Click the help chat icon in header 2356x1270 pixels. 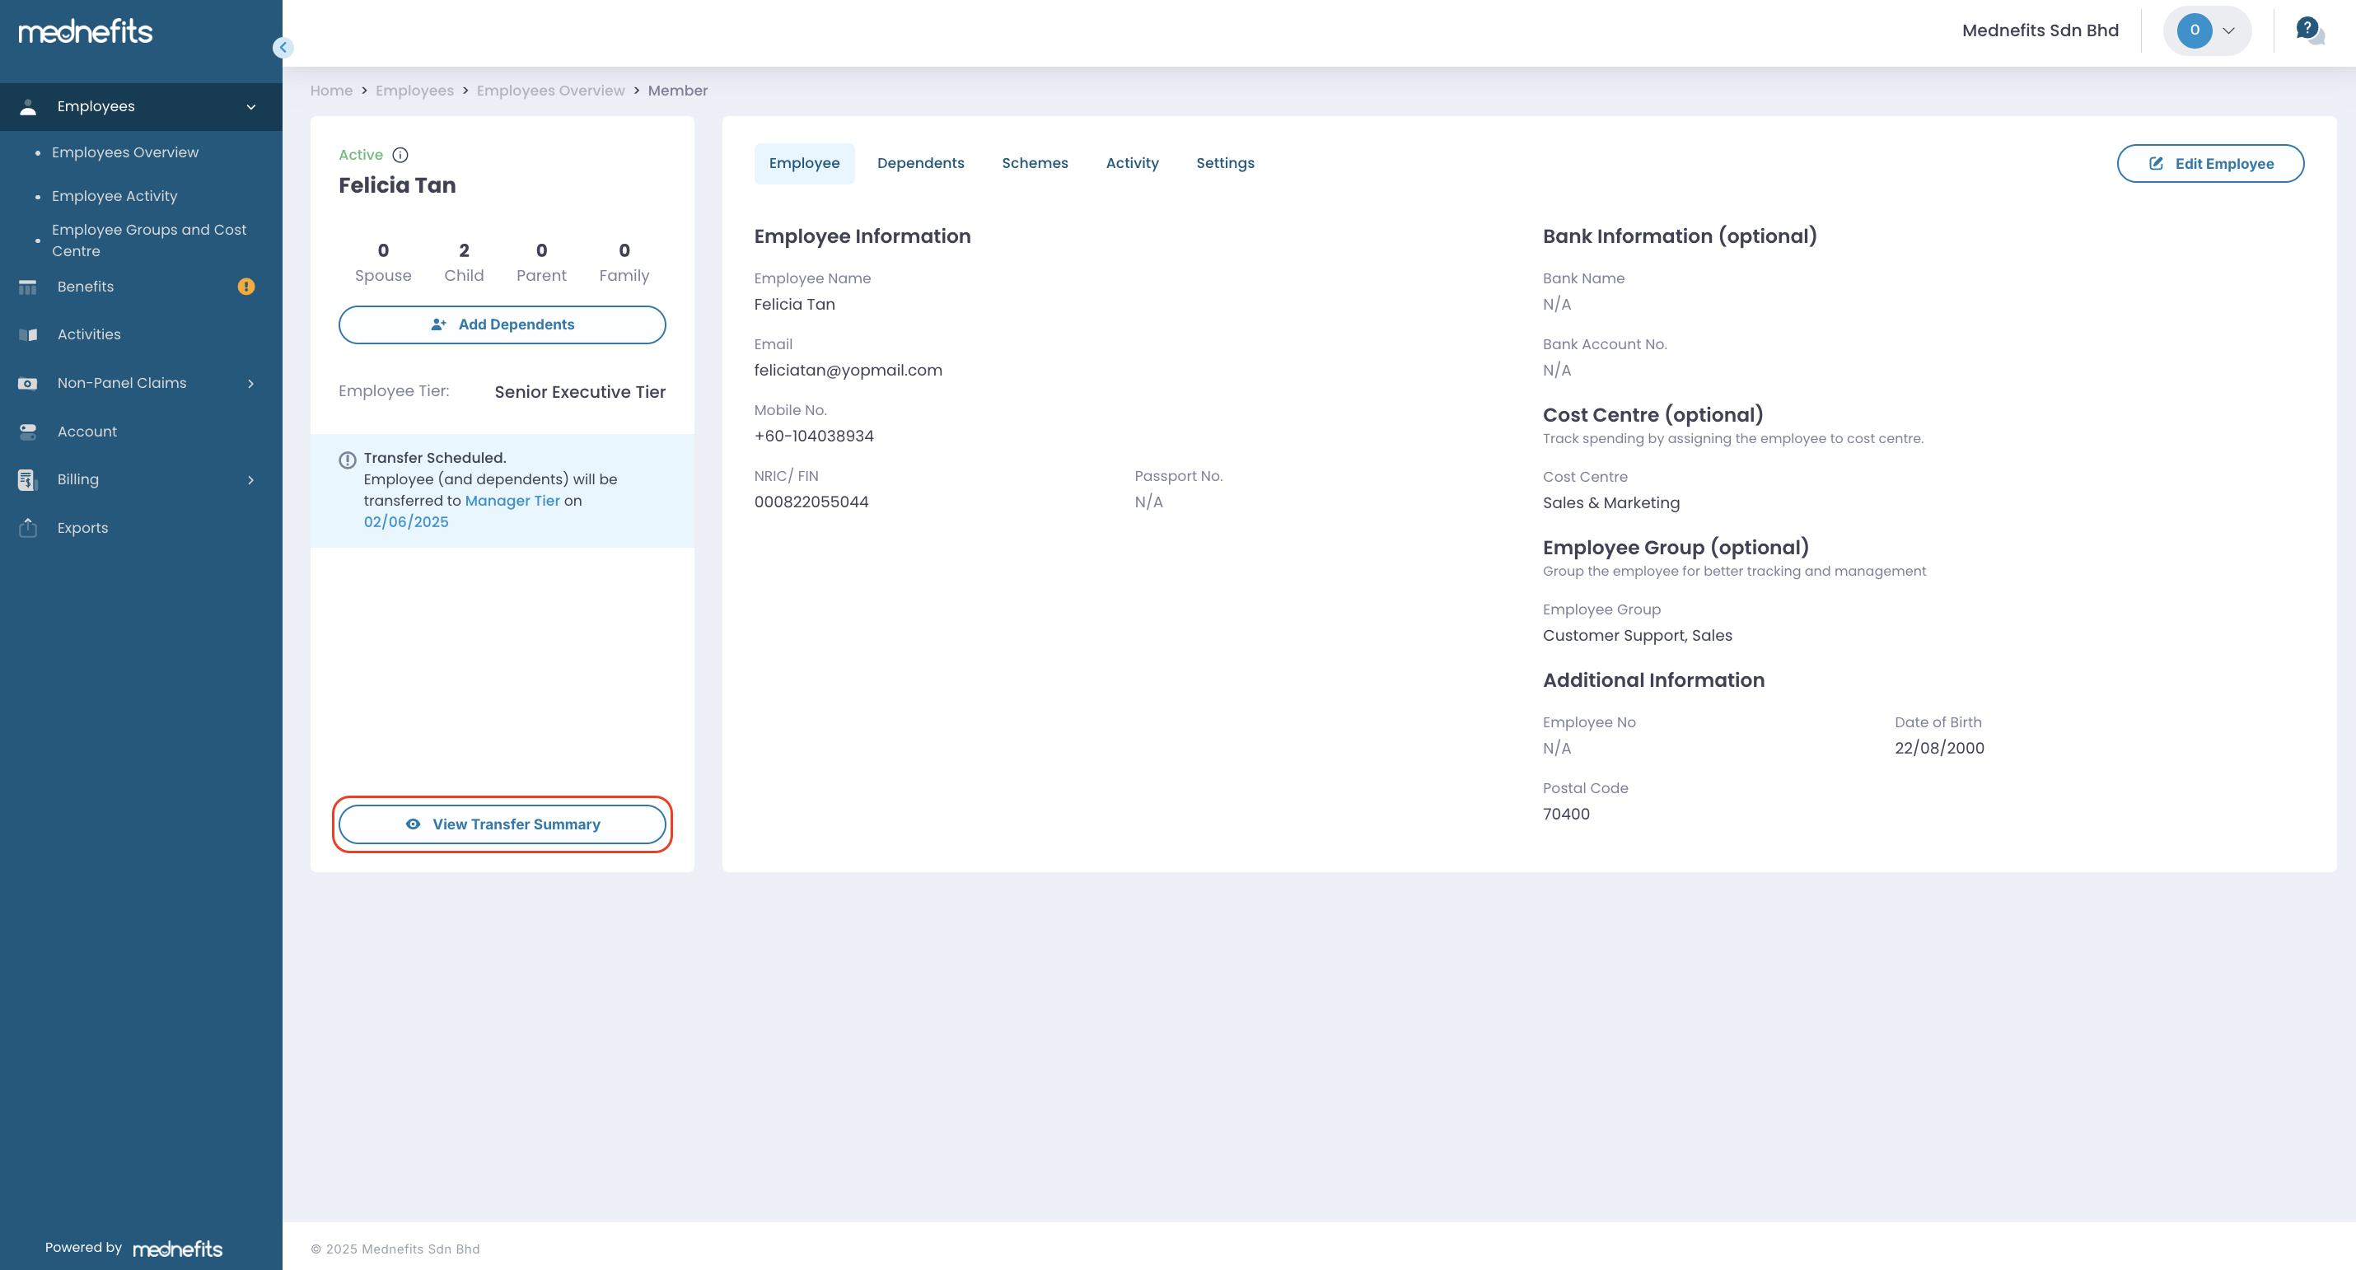pyautogui.click(x=2308, y=31)
